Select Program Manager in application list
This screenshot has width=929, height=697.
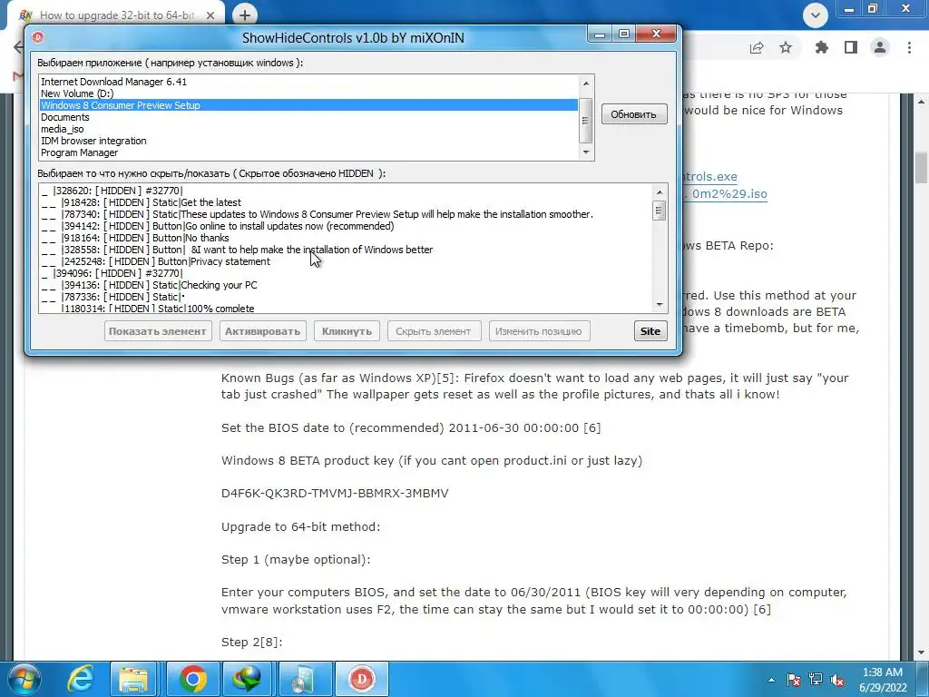point(308,152)
